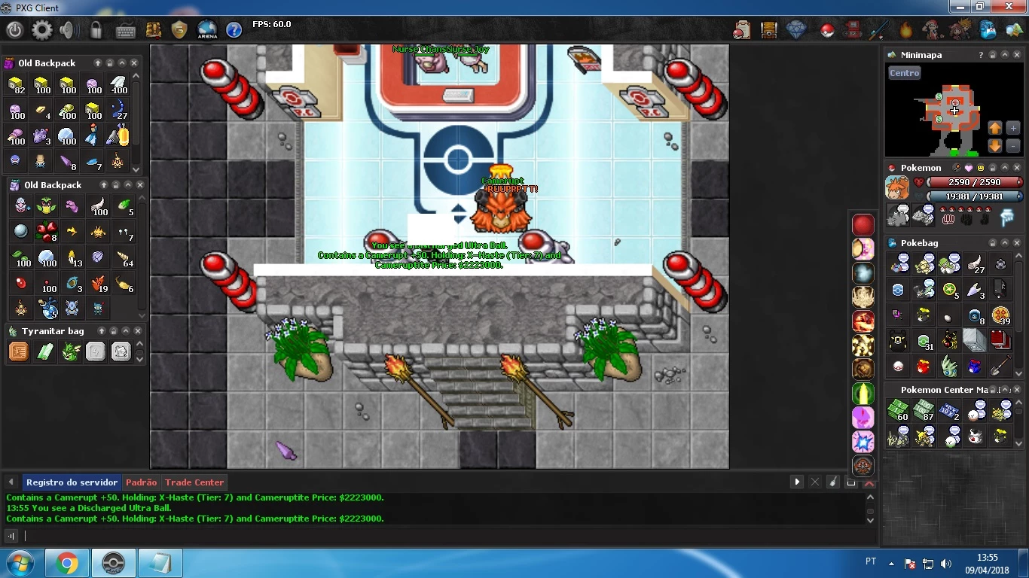
Task: Open the treasure chest icon
Action: click(768, 30)
